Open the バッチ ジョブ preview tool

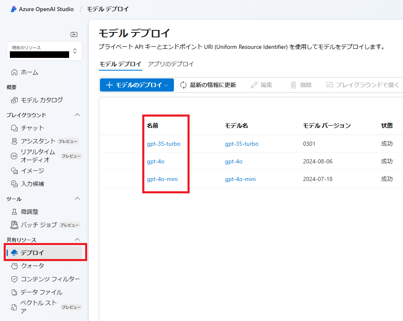14,225
